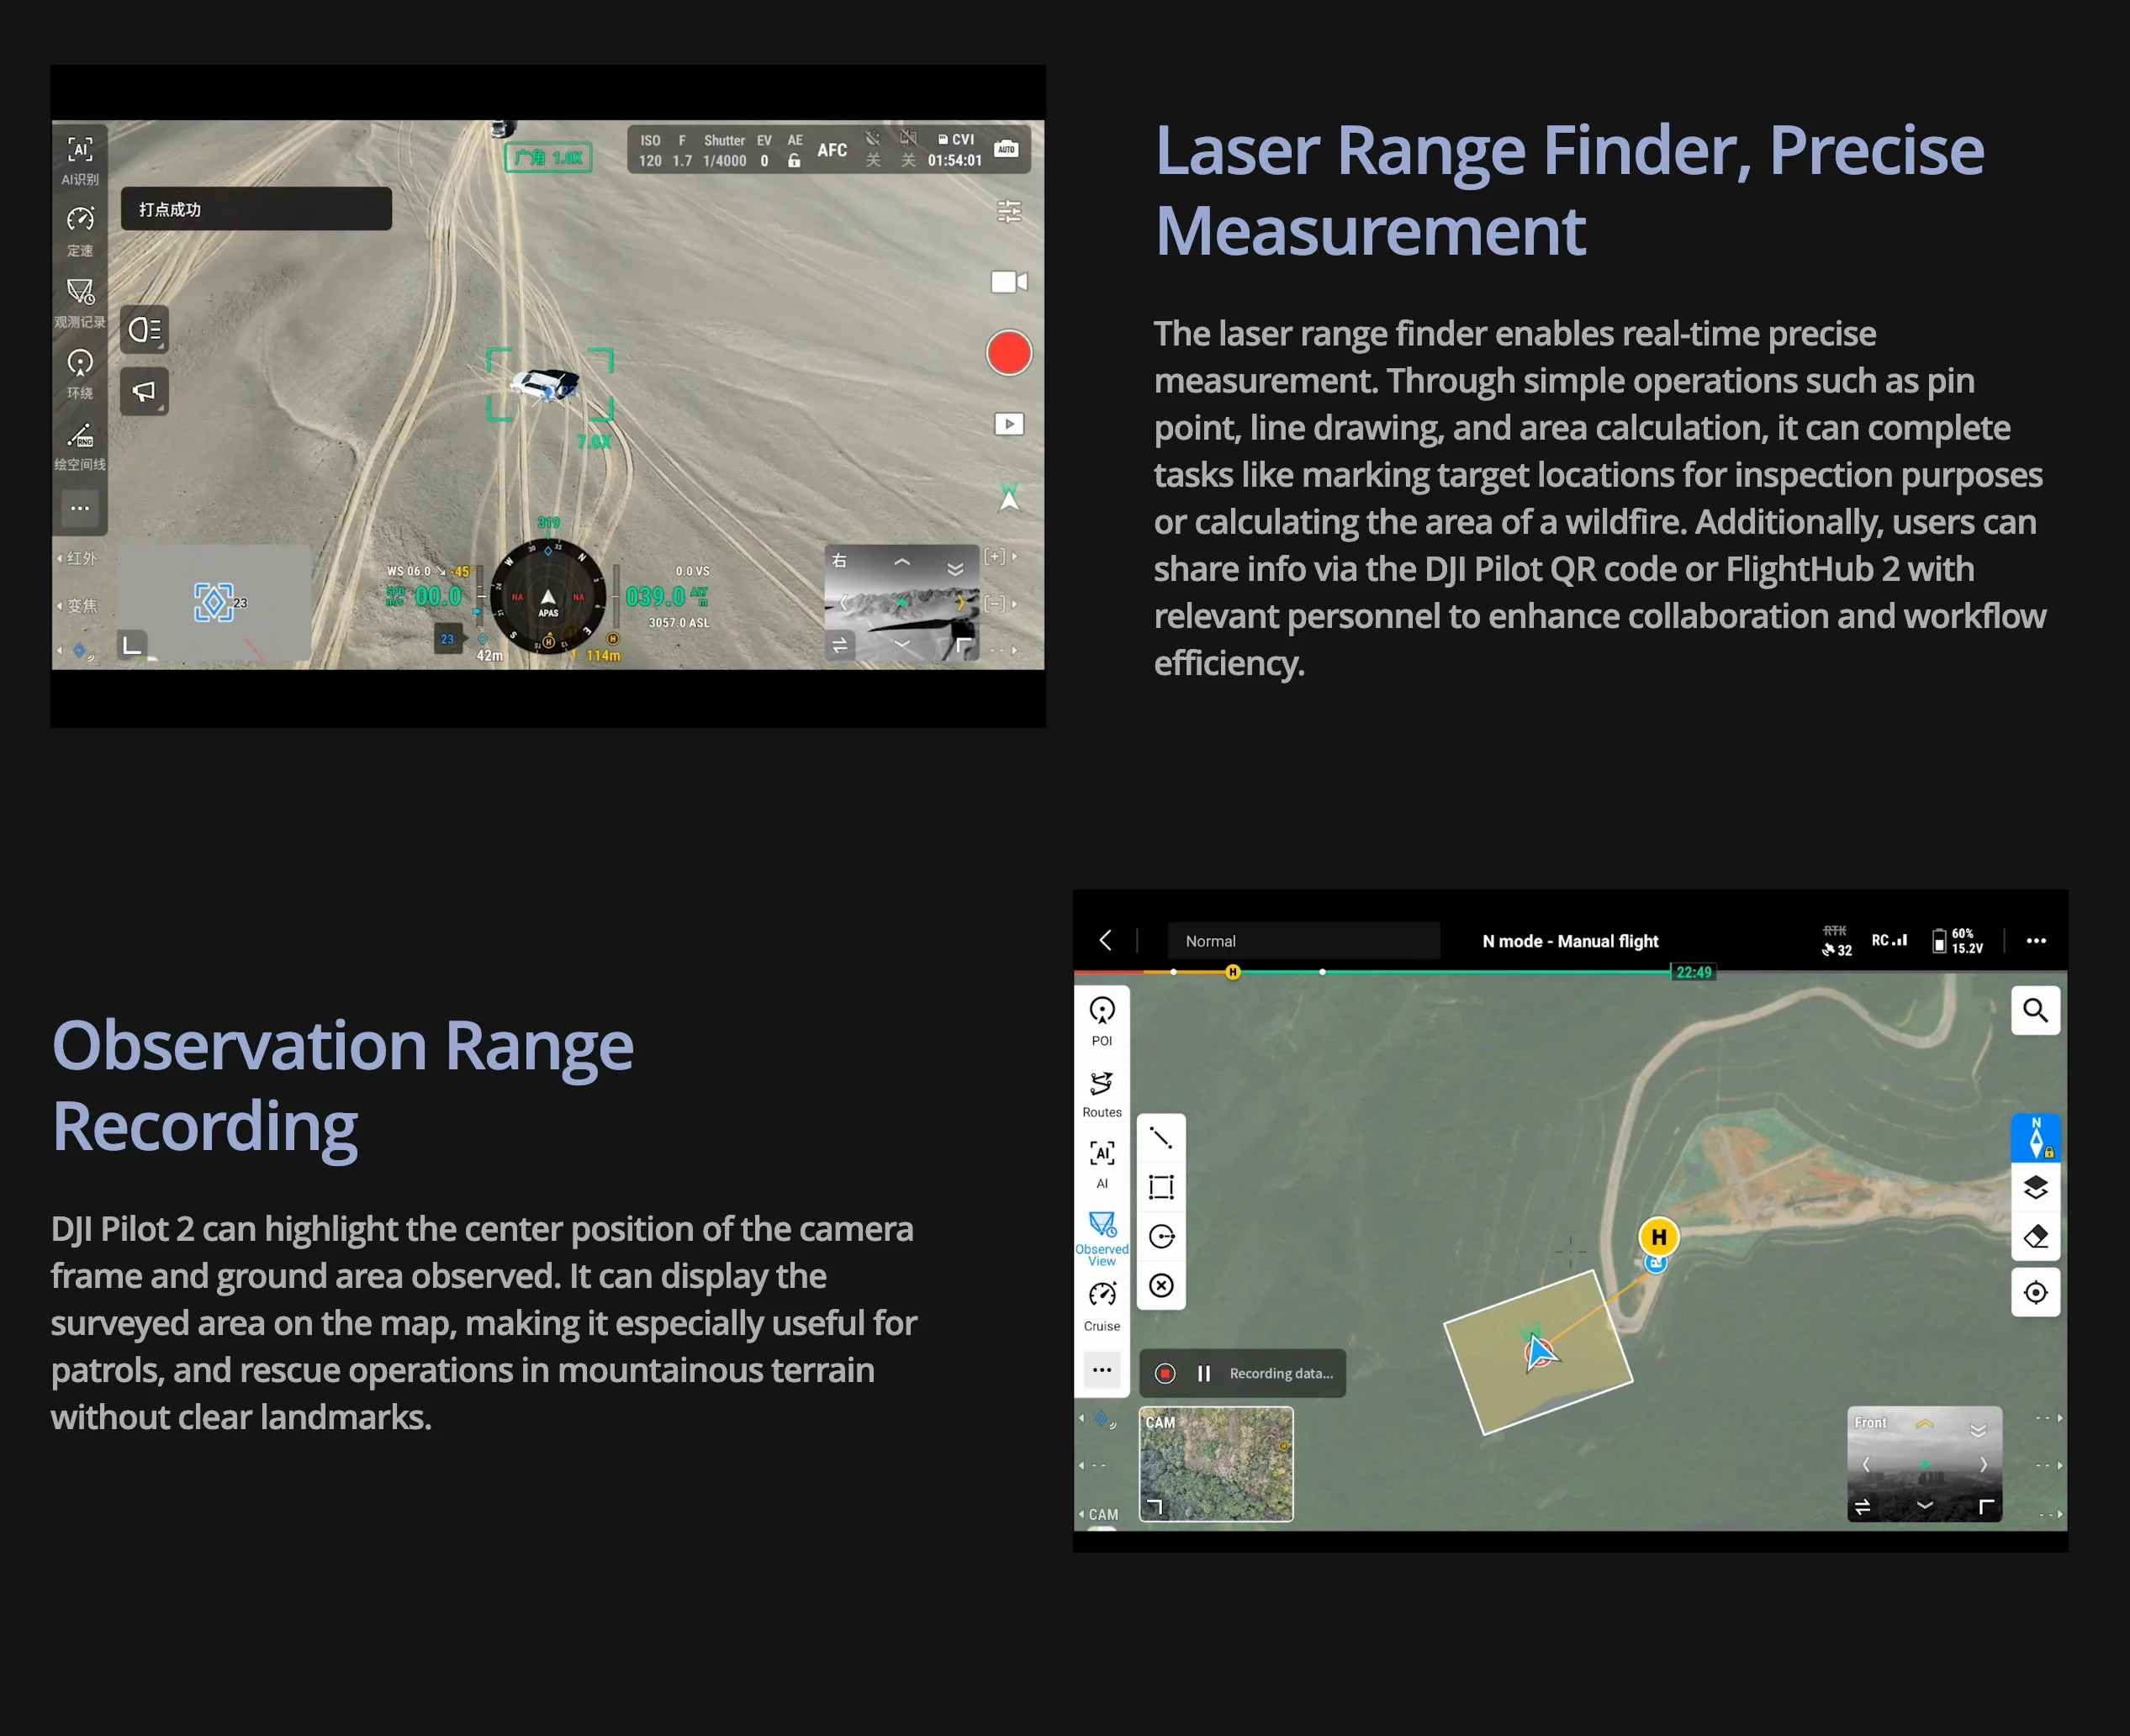Screen dimensions: 2130x1736
Task: Expand the three-dot more menu in the map sidebar
Action: [1101, 1370]
